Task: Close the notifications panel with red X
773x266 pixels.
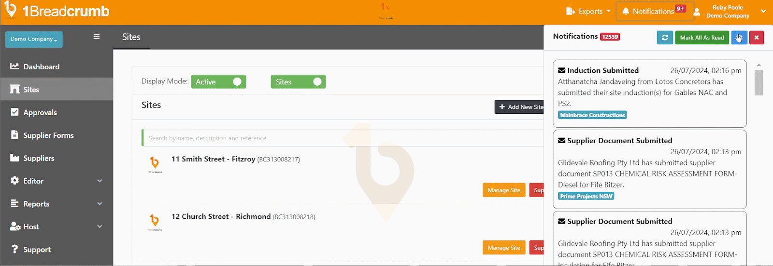Action: coord(757,38)
